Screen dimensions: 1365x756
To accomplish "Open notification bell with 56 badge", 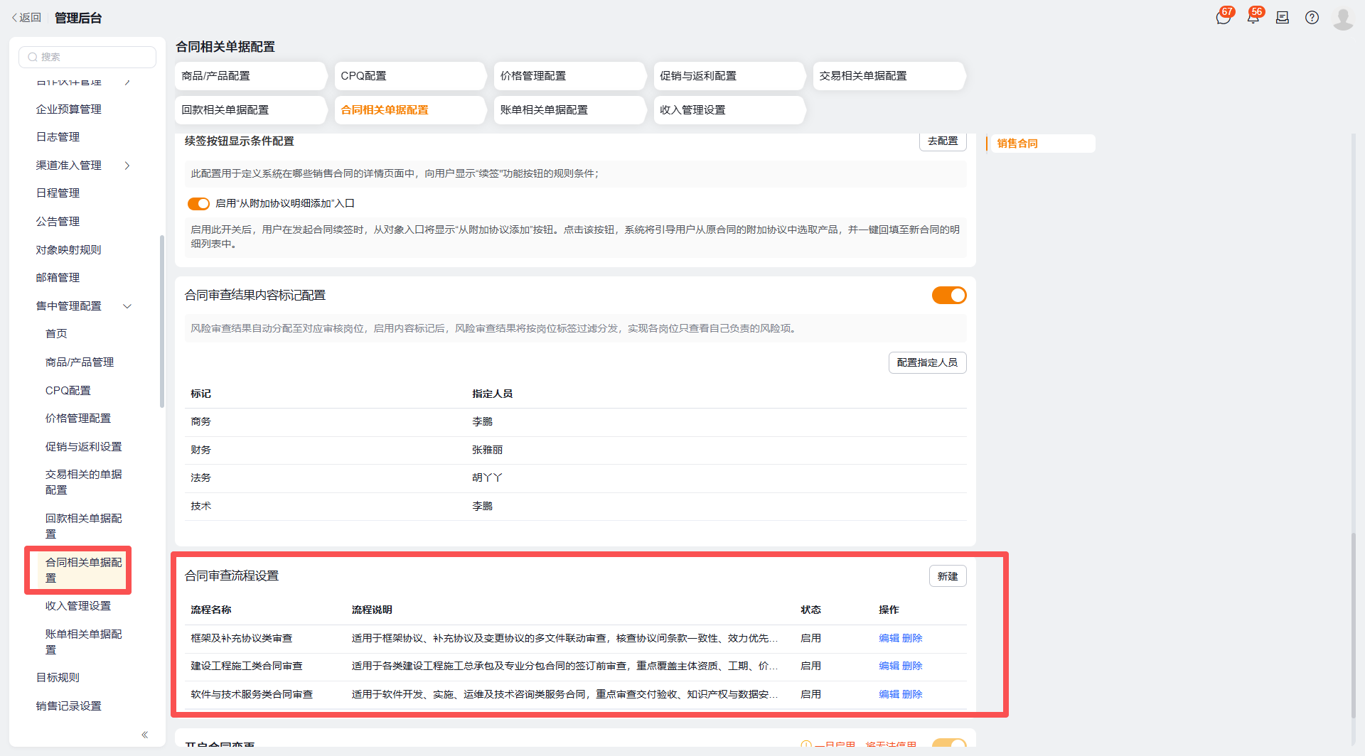I will click(1253, 18).
